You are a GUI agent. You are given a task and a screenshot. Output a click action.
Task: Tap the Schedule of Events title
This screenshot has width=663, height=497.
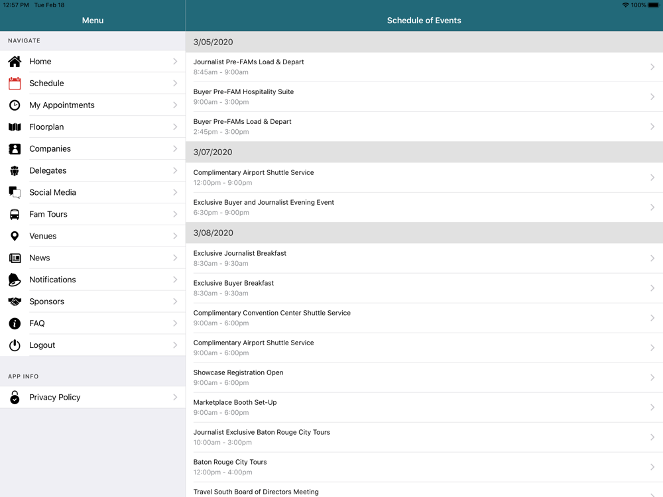tap(424, 21)
